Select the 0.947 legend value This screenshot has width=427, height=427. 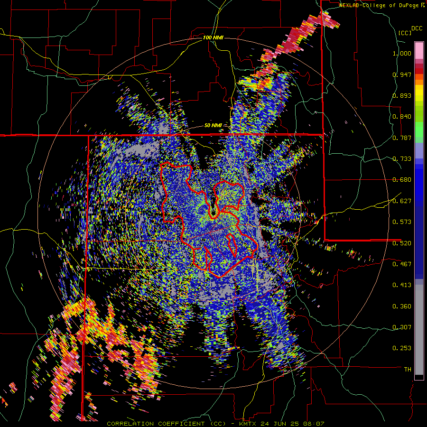pyautogui.click(x=402, y=74)
